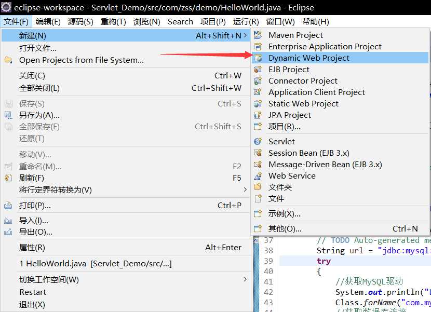Click the Web Service icon

point(258,175)
